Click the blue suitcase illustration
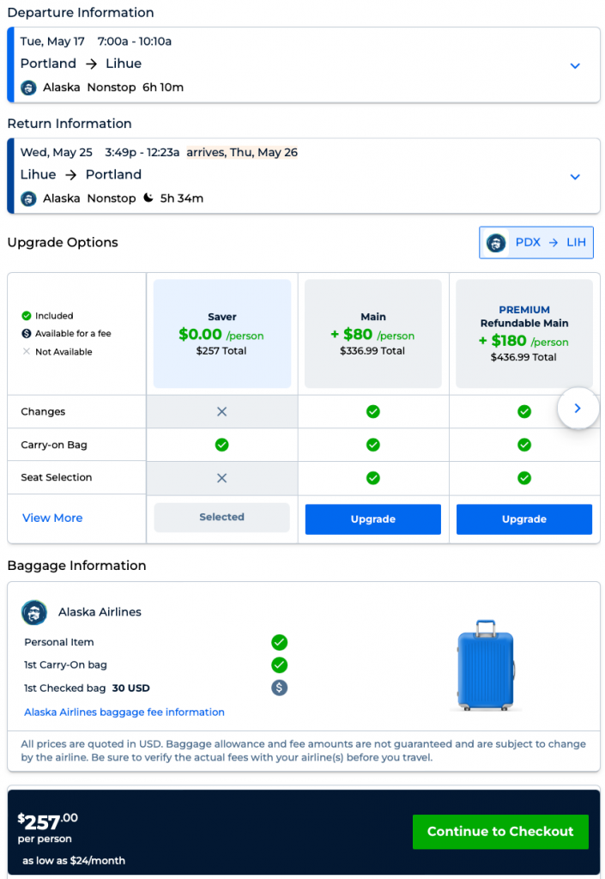Screen dimensions: 605x879 487,665
